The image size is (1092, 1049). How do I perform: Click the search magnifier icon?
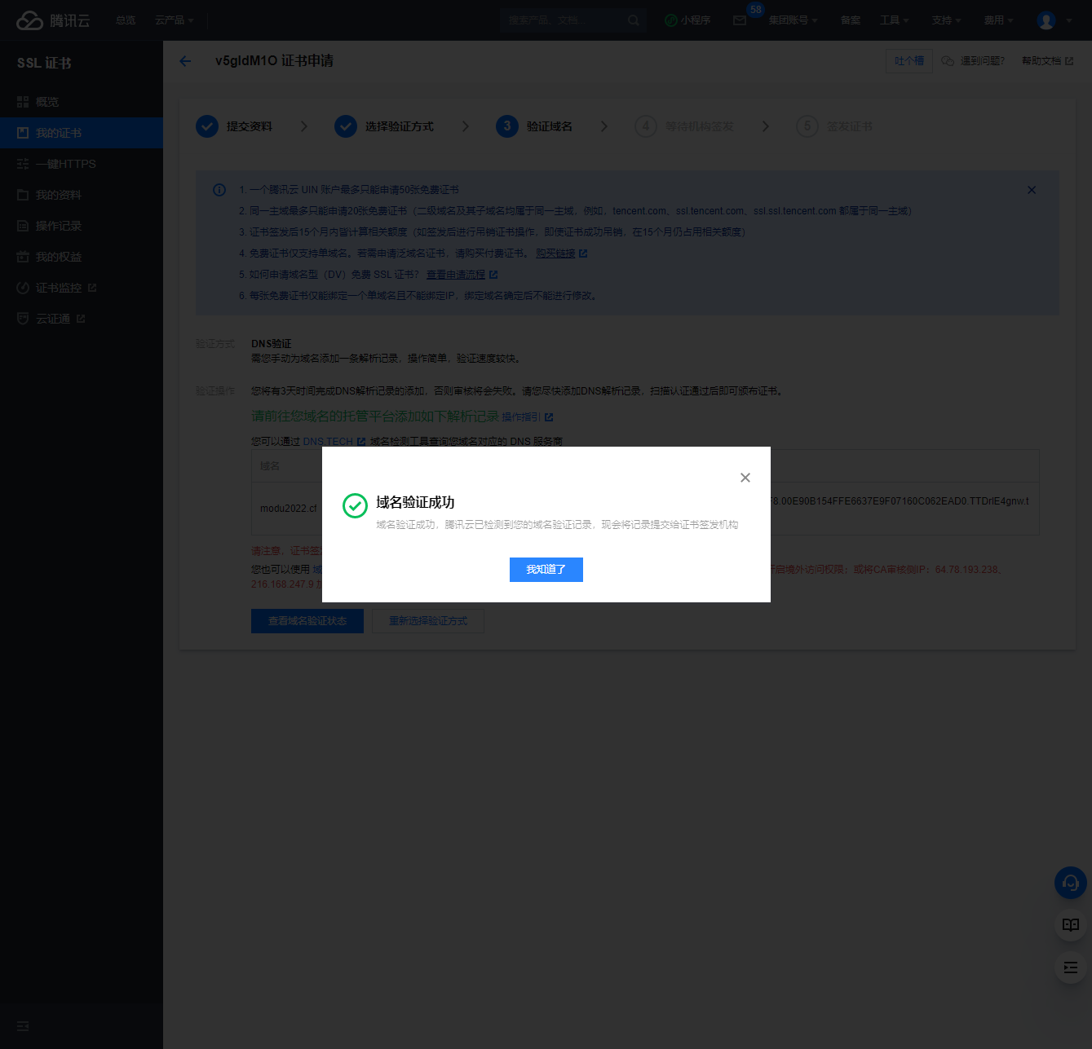[634, 20]
